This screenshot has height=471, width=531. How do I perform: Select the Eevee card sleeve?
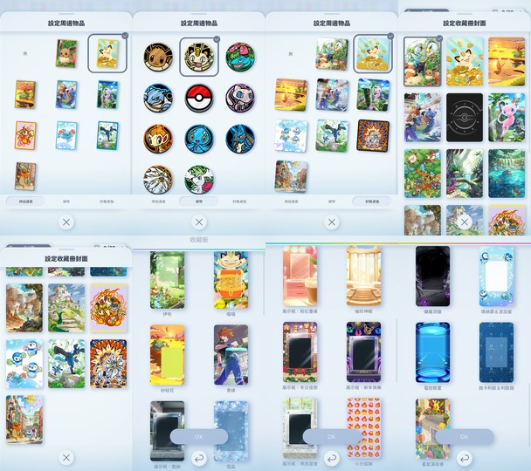point(66,53)
